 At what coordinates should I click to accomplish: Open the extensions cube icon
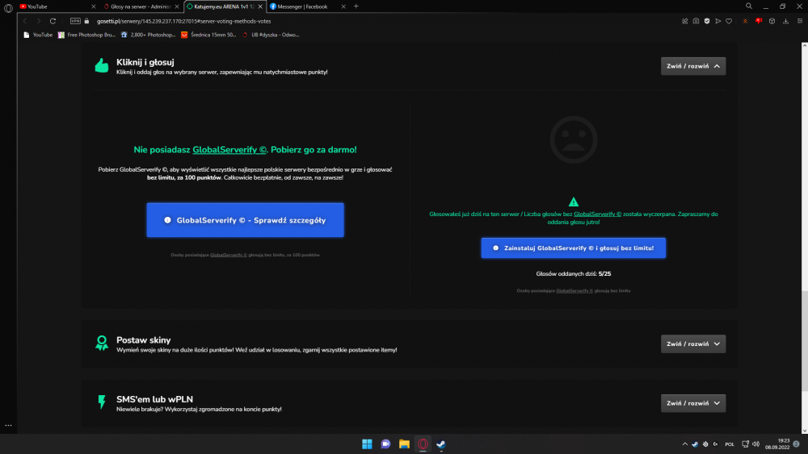click(772, 21)
